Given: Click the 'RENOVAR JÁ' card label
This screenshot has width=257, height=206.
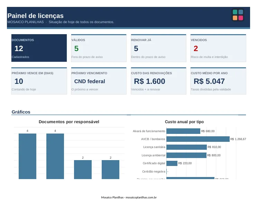Looking at the screenshot, I should click(141, 40).
